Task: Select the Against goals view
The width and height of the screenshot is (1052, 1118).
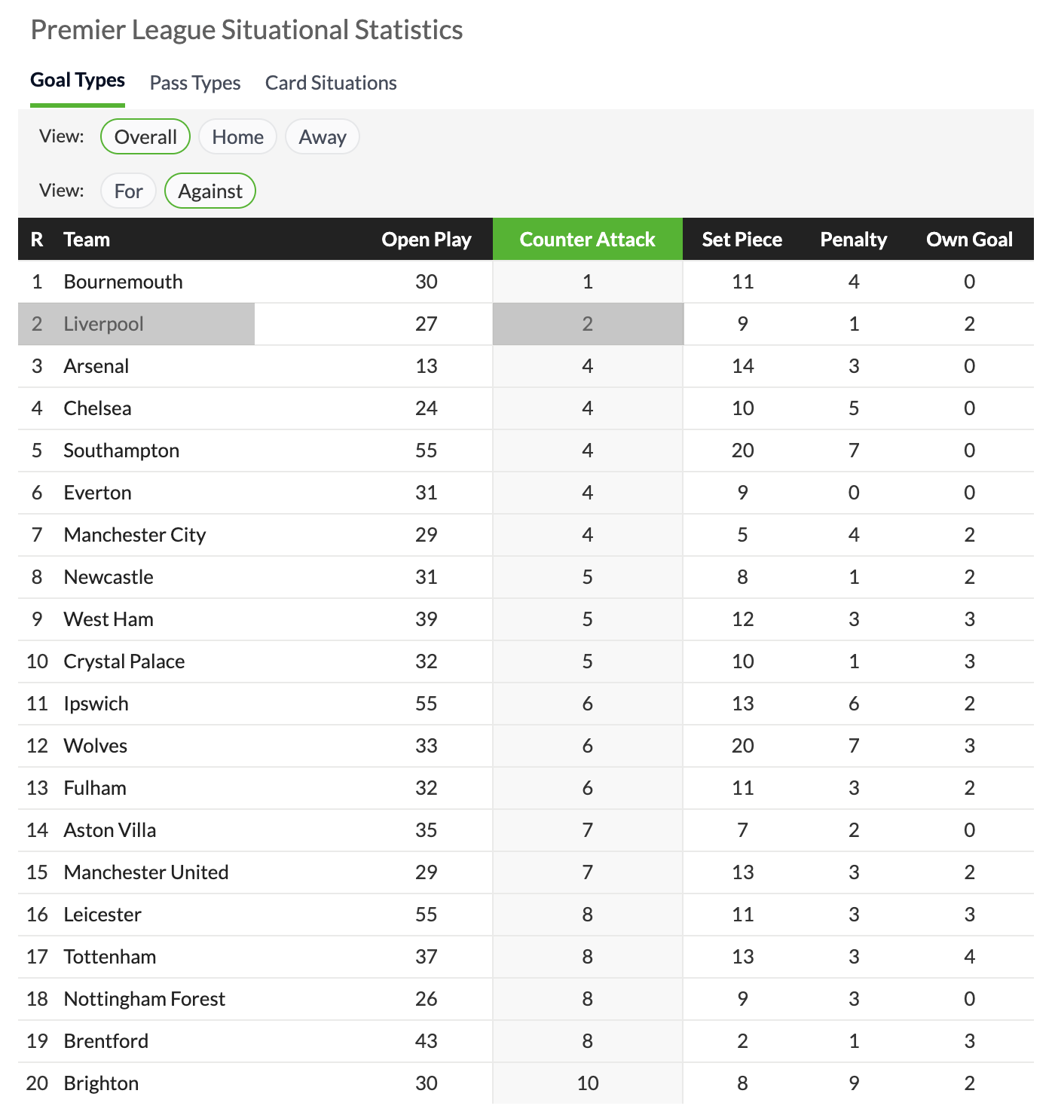Action: (x=210, y=191)
